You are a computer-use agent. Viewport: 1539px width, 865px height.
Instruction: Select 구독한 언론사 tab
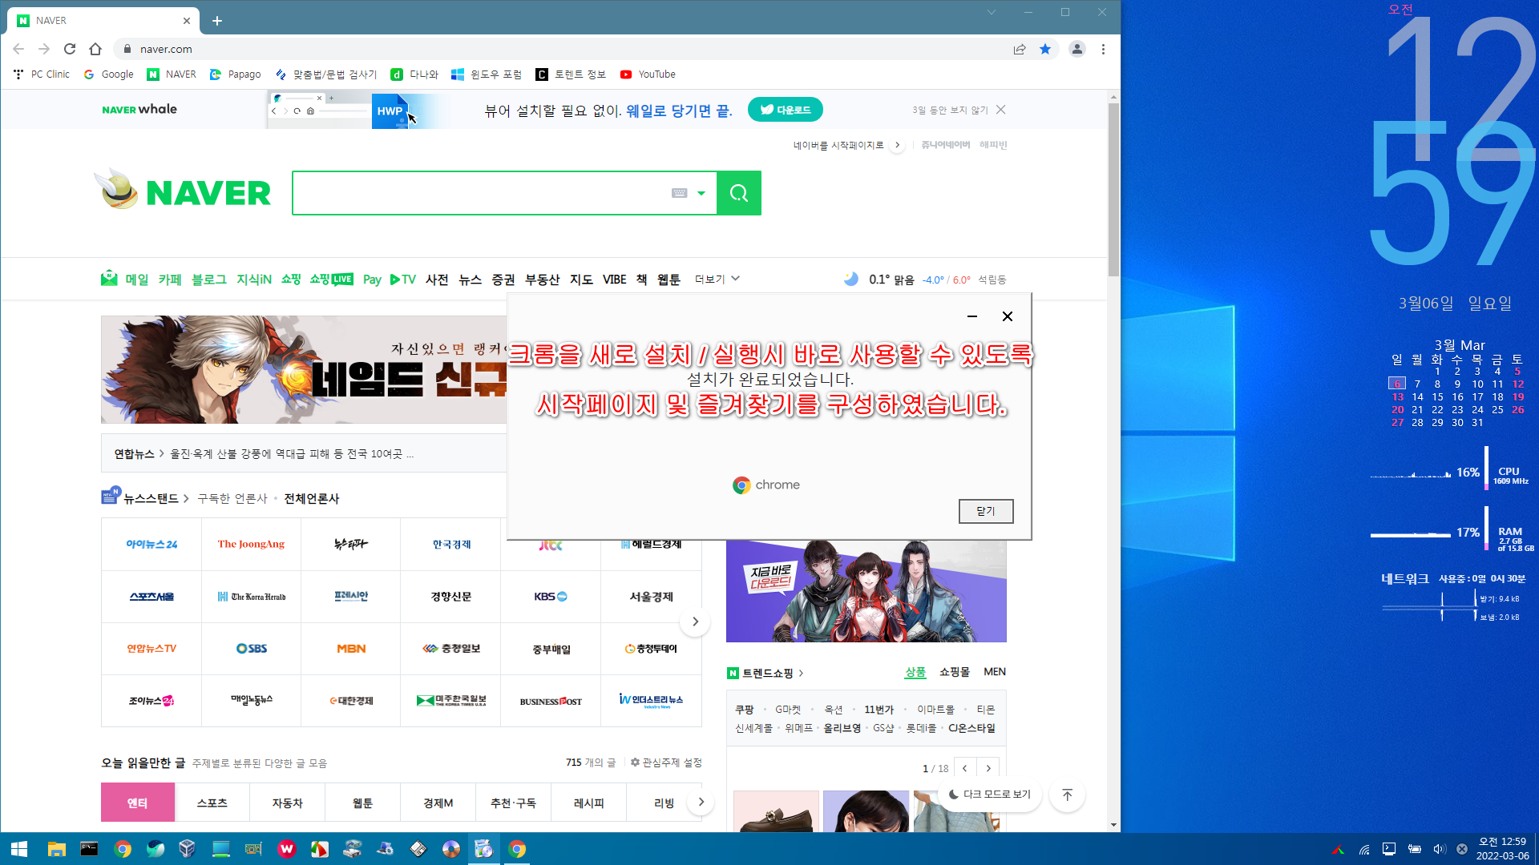point(232,499)
